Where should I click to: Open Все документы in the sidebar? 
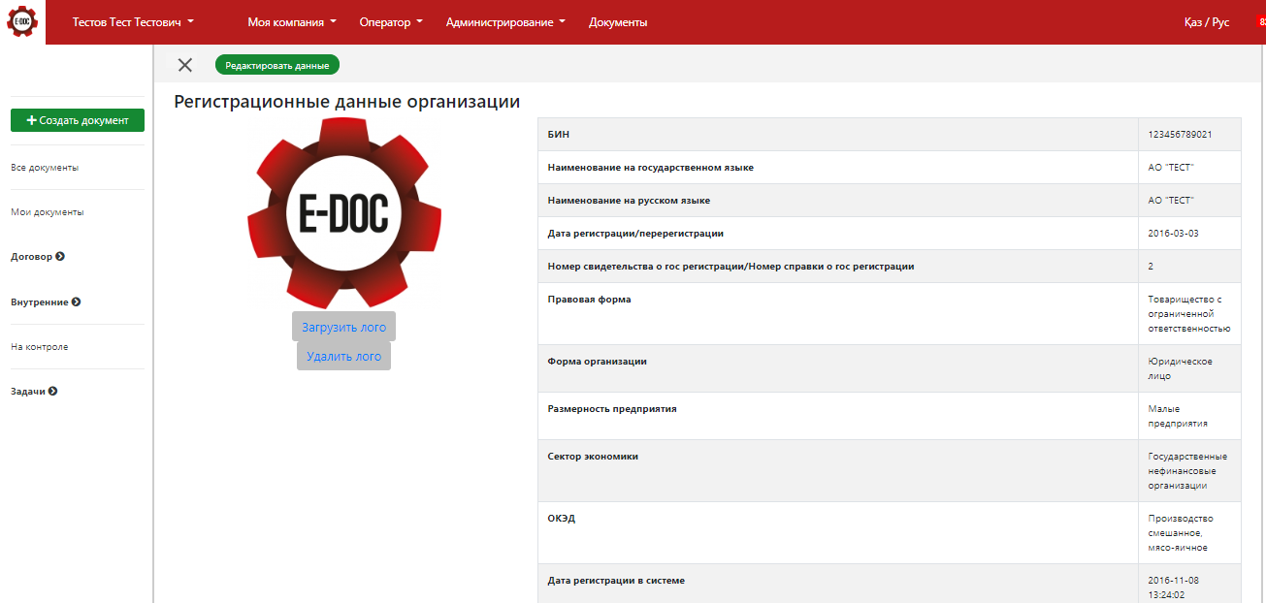[45, 168]
